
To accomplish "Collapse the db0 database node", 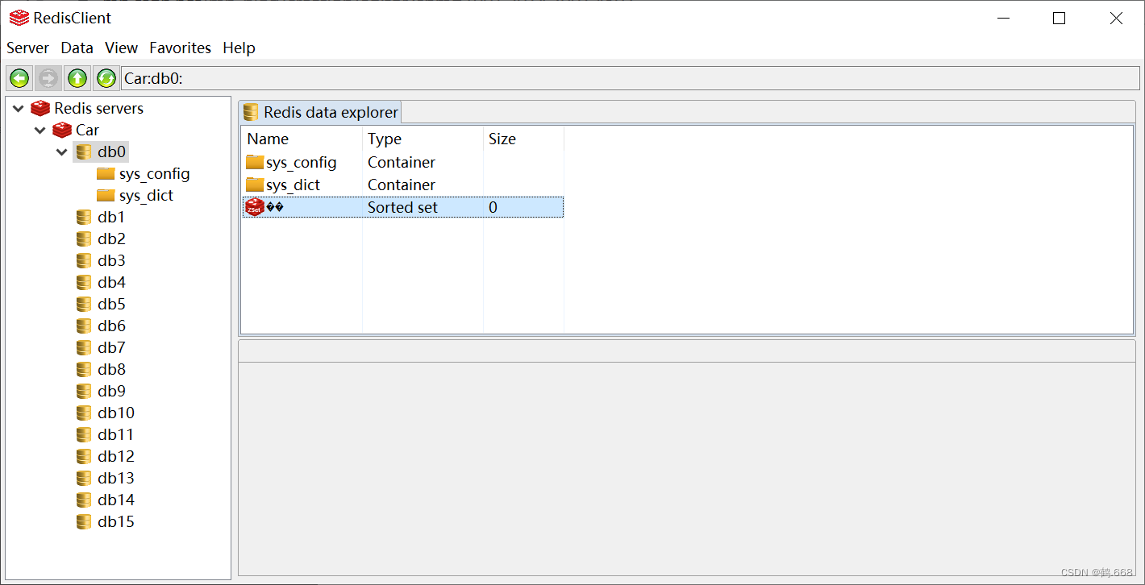I will tap(62, 151).
